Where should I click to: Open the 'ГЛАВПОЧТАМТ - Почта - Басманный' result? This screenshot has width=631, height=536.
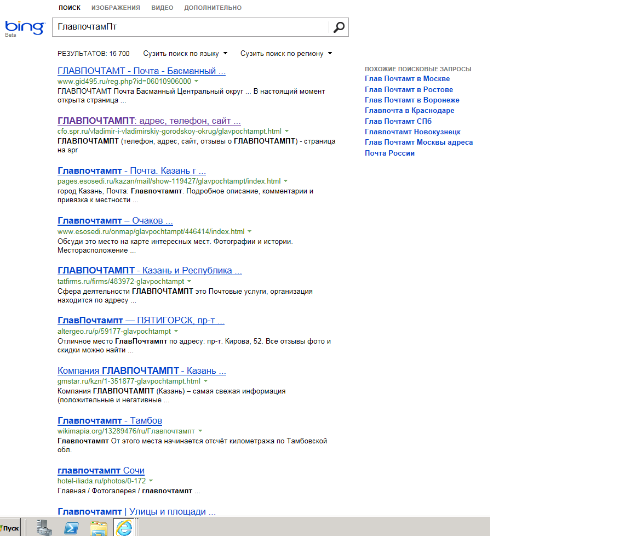click(x=141, y=71)
